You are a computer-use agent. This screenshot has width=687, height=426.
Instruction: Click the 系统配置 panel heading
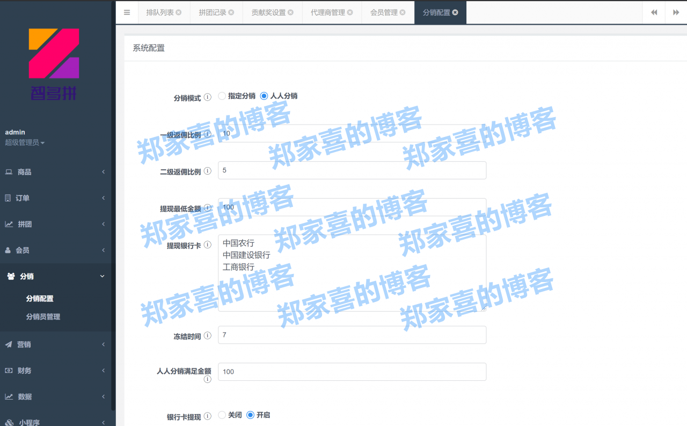coord(149,48)
